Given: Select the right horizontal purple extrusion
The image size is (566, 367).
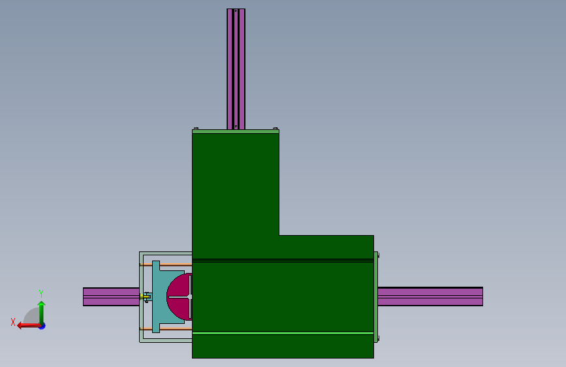Looking at the screenshot, I should [x=430, y=296].
